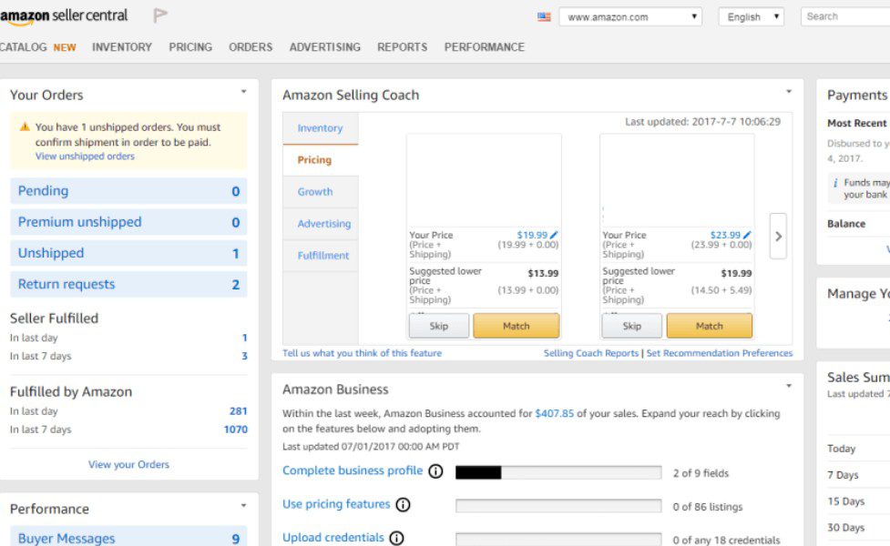Viewport: 890px width, 546px height.
Task: Open the View unshipped orders link
Action: point(85,157)
